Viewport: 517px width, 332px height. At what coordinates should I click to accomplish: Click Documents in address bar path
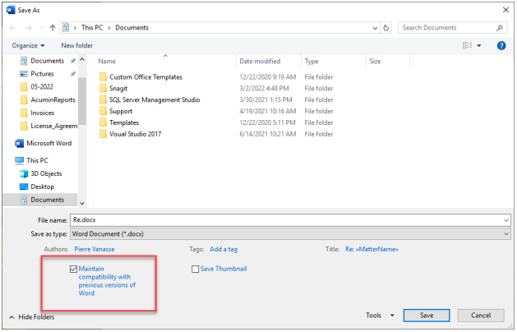tap(132, 28)
